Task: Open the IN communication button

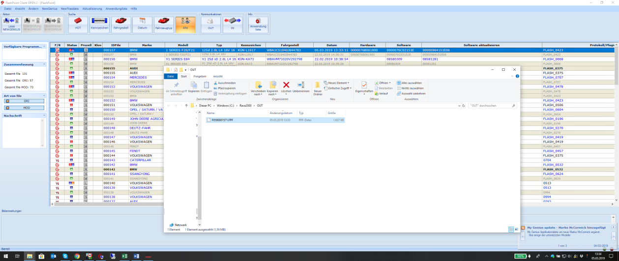Action: click(x=232, y=25)
